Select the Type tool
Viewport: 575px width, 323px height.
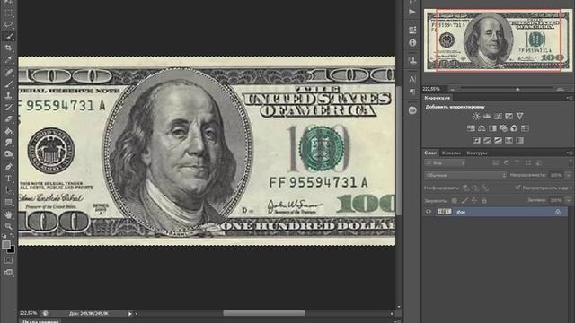point(8,179)
